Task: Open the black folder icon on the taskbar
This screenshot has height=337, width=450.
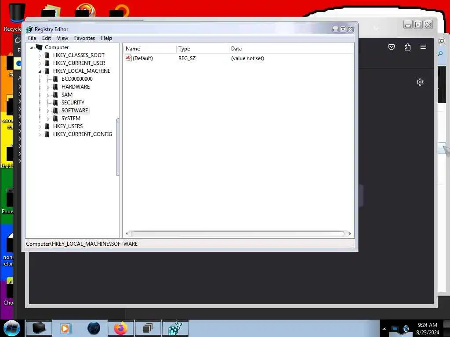Action: pyautogui.click(x=39, y=328)
